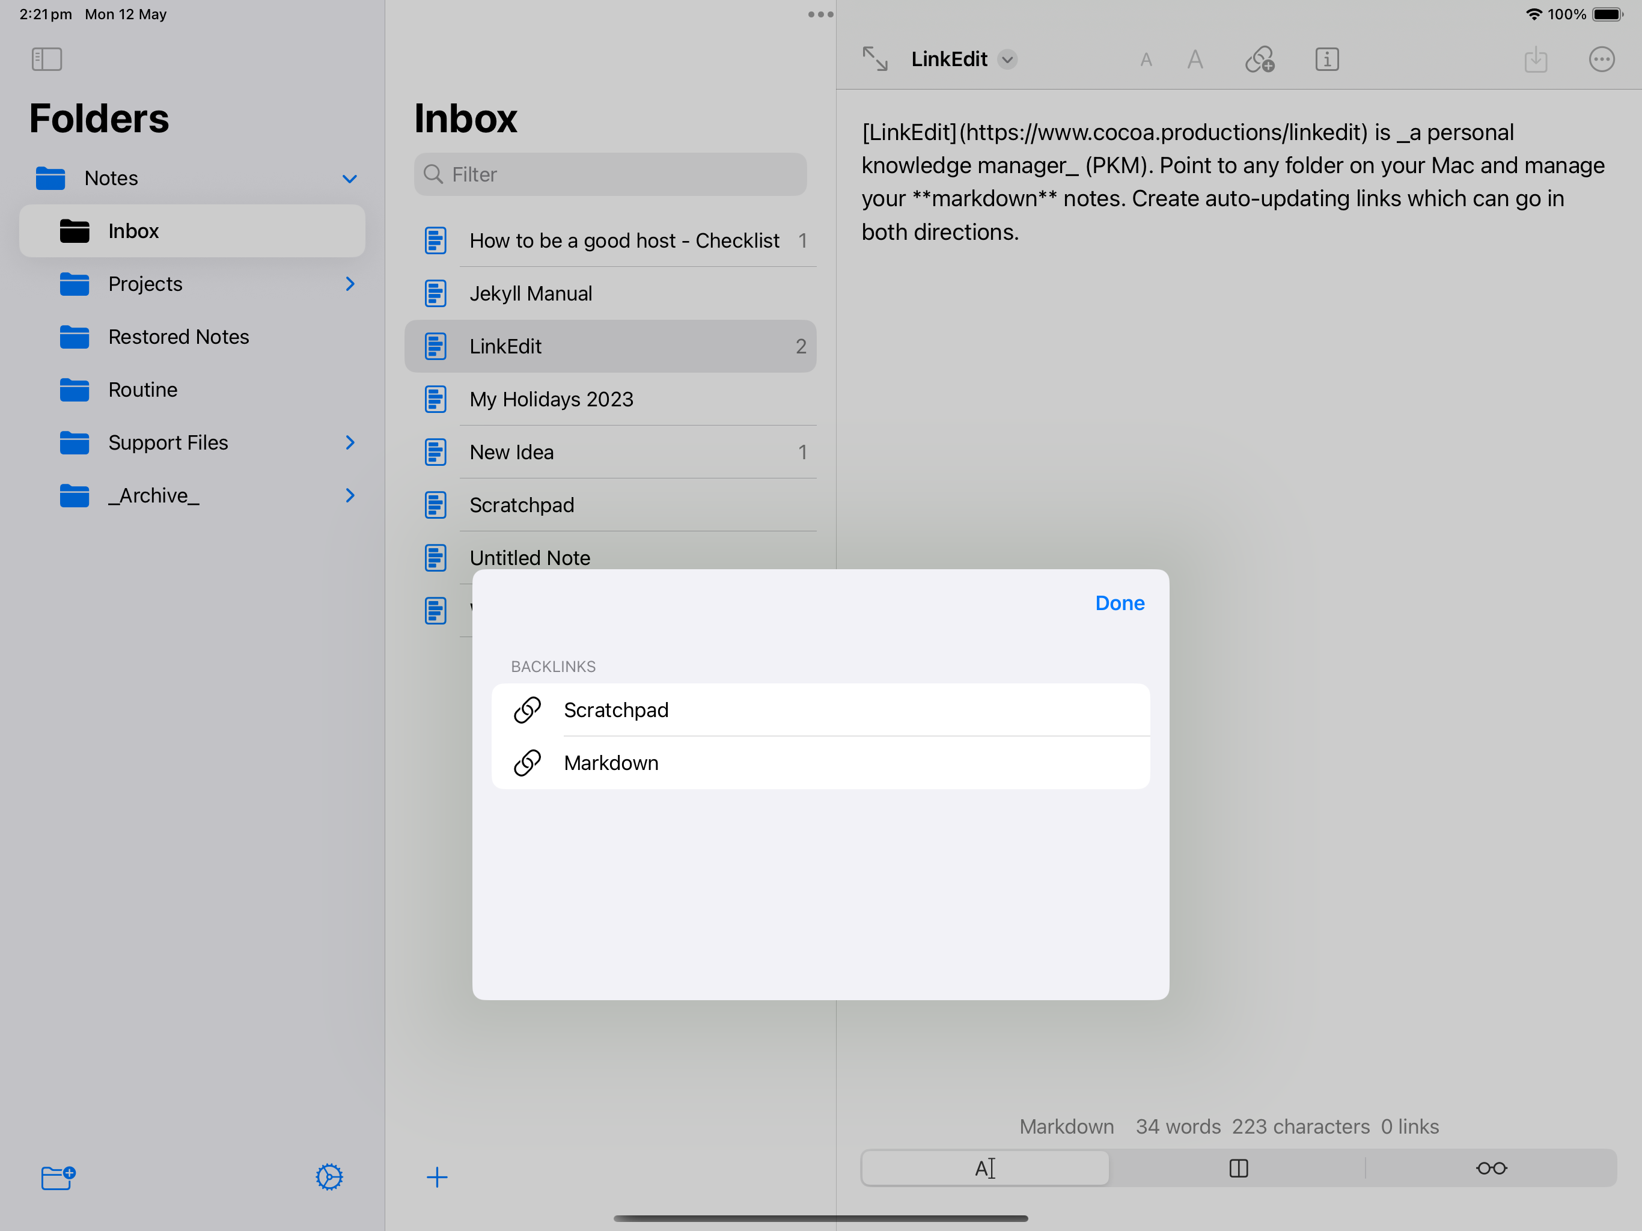Open the note info icon
The height and width of the screenshot is (1231, 1642).
click(1326, 60)
